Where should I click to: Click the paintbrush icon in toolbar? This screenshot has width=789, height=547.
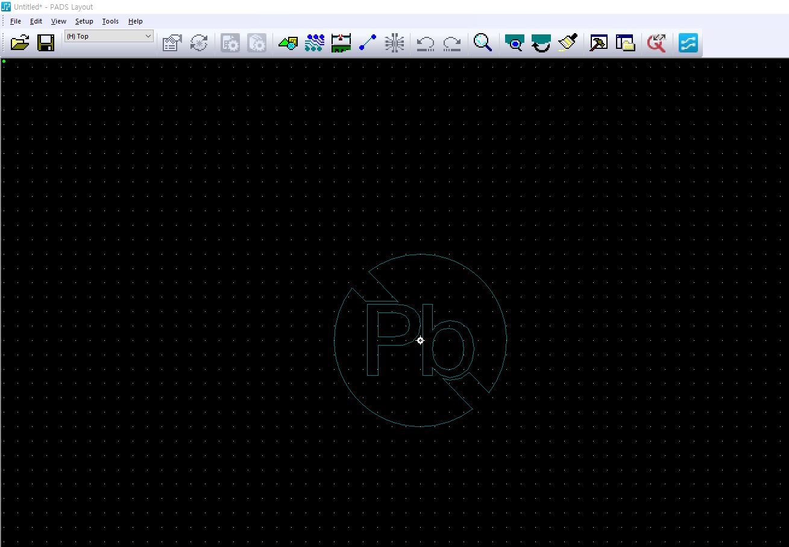click(567, 43)
